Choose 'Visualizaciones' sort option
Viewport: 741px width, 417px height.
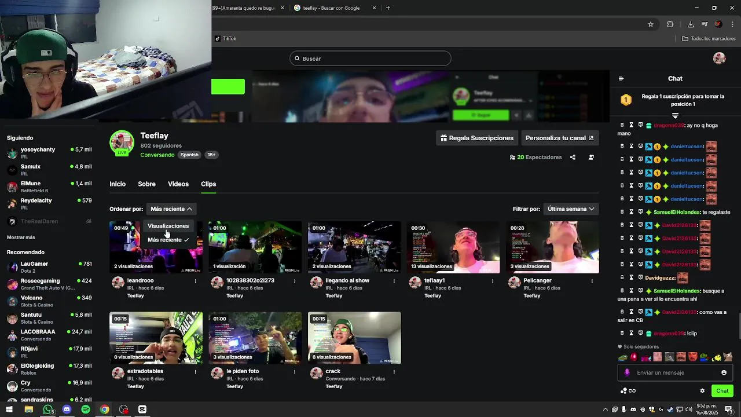(168, 226)
